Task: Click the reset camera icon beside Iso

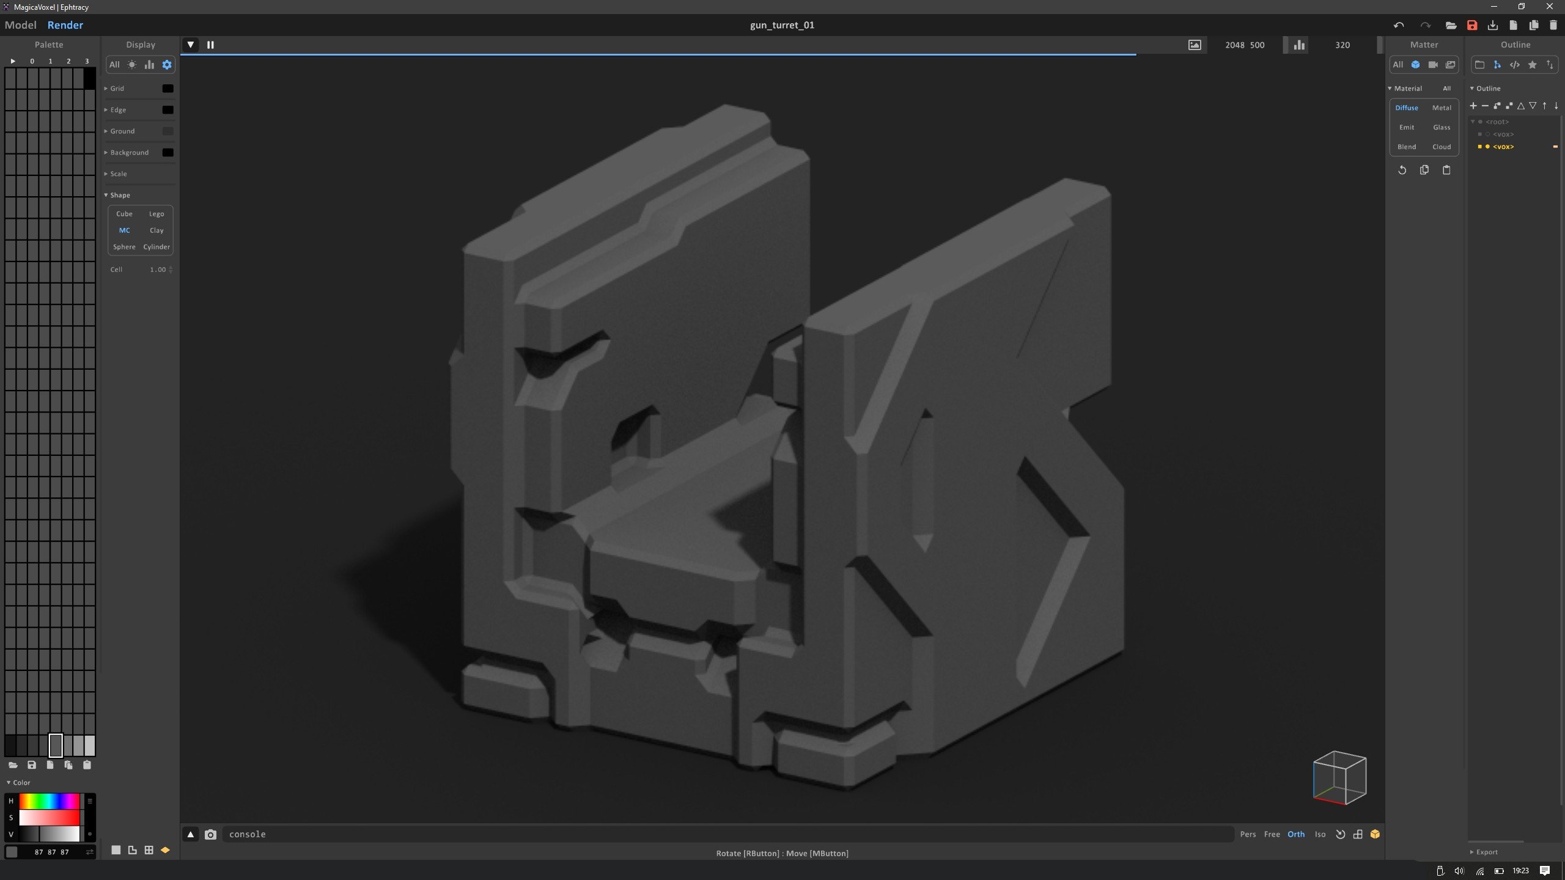Action: point(1341,834)
